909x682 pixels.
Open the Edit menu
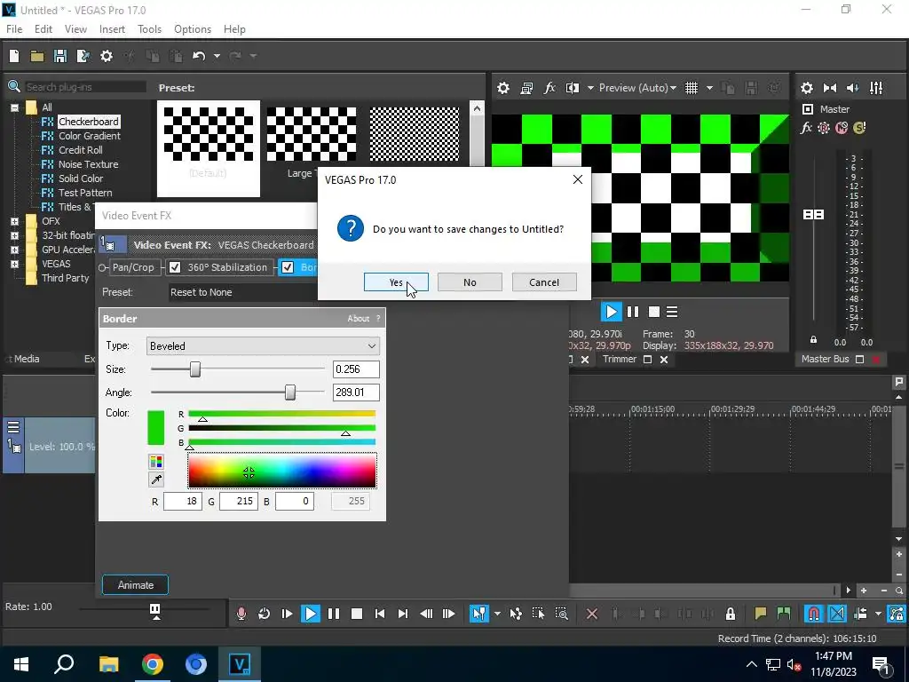43,29
